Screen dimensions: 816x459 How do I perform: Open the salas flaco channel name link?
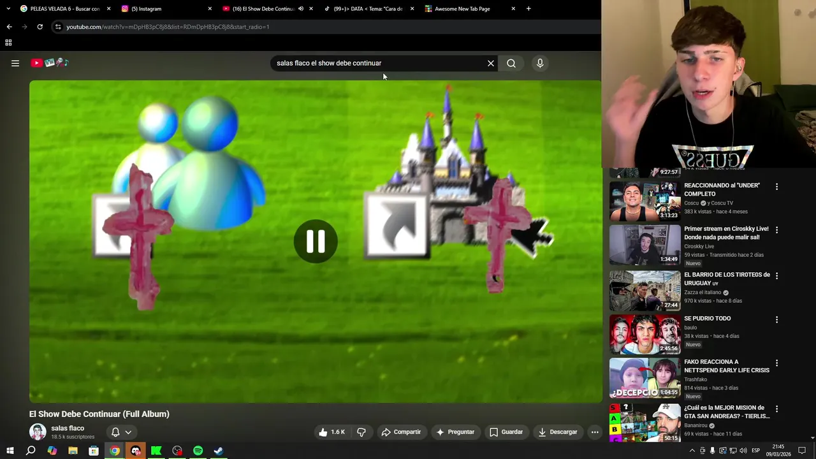click(68, 428)
